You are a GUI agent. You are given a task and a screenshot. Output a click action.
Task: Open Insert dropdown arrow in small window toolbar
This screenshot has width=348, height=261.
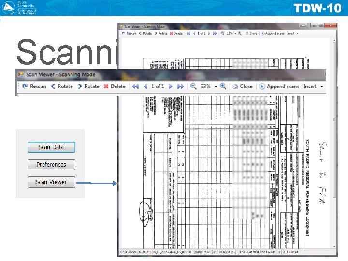tap(297, 33)
